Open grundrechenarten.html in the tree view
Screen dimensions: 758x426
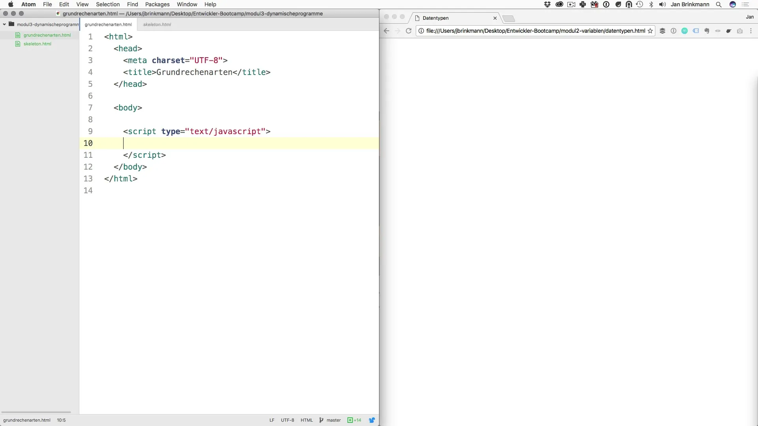(47, 35)
